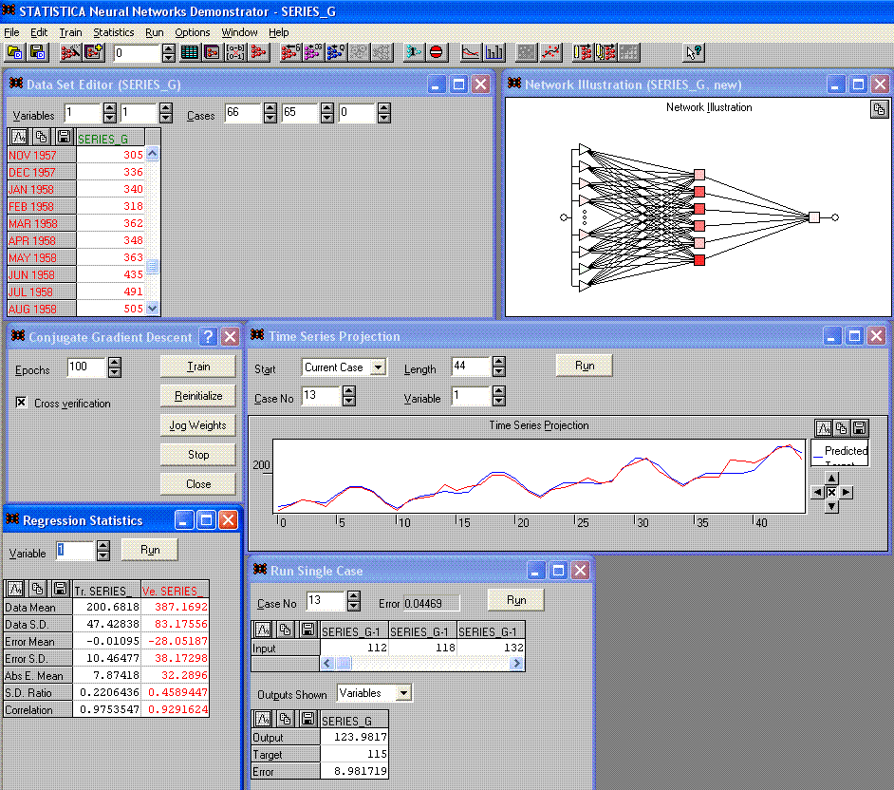Click the red training network icon with arrow
The width and height of the screenshot is (894, 790).
click(x=290, y=53)
